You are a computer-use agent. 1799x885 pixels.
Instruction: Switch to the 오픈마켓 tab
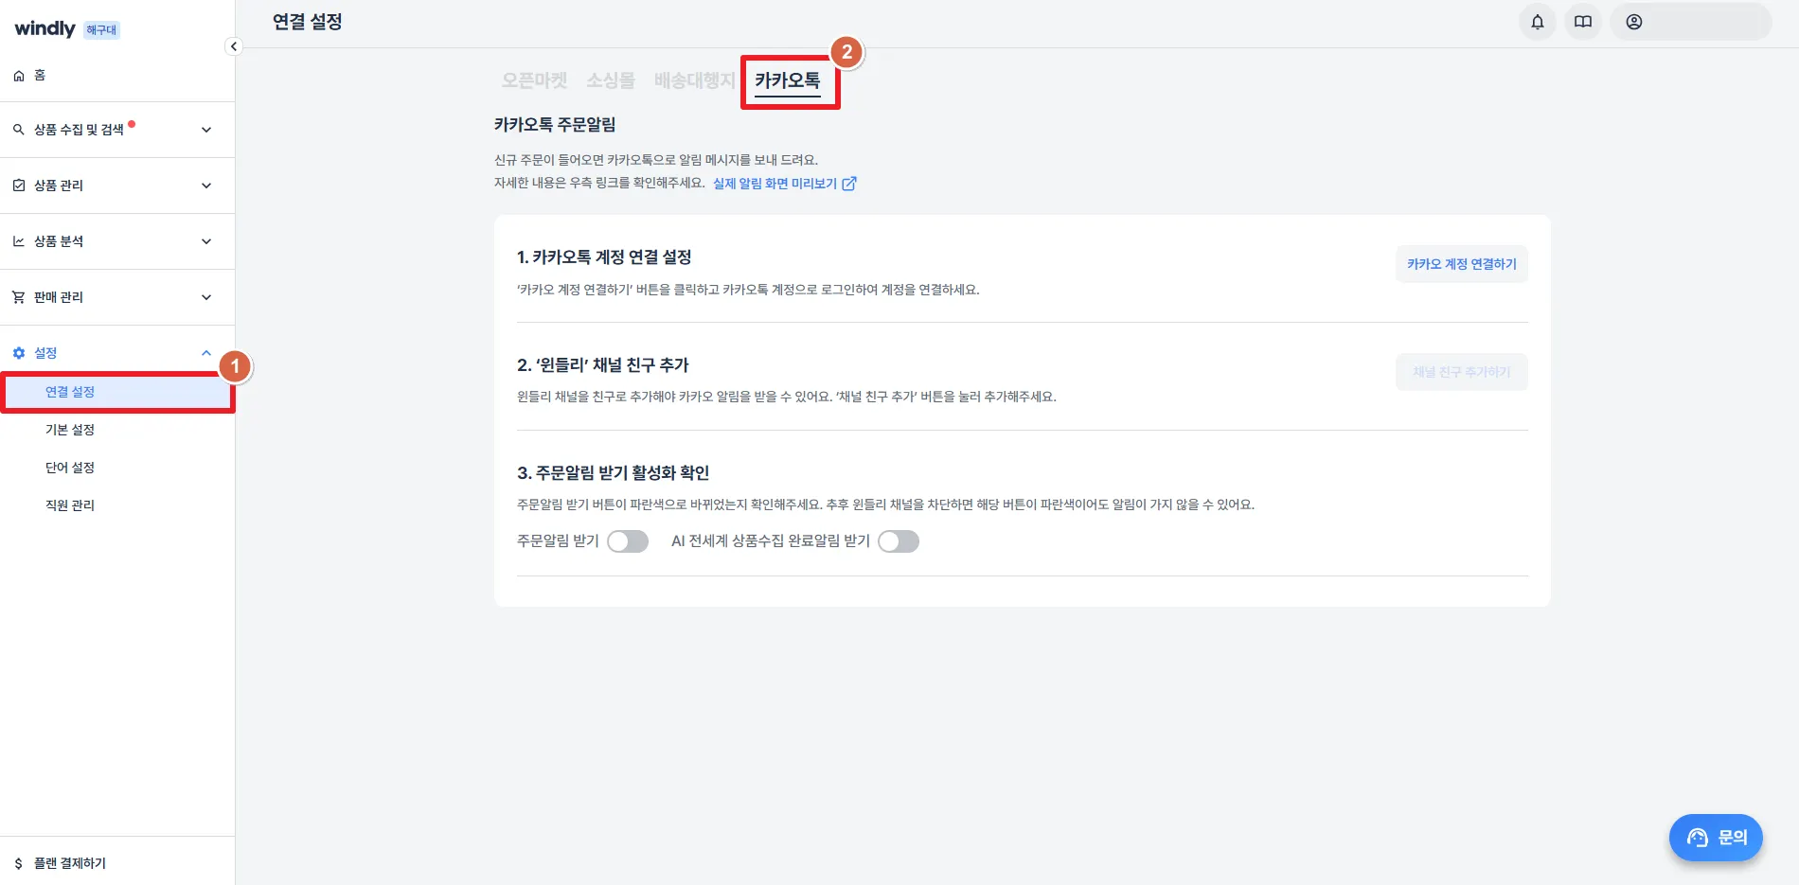coord(534,80)
